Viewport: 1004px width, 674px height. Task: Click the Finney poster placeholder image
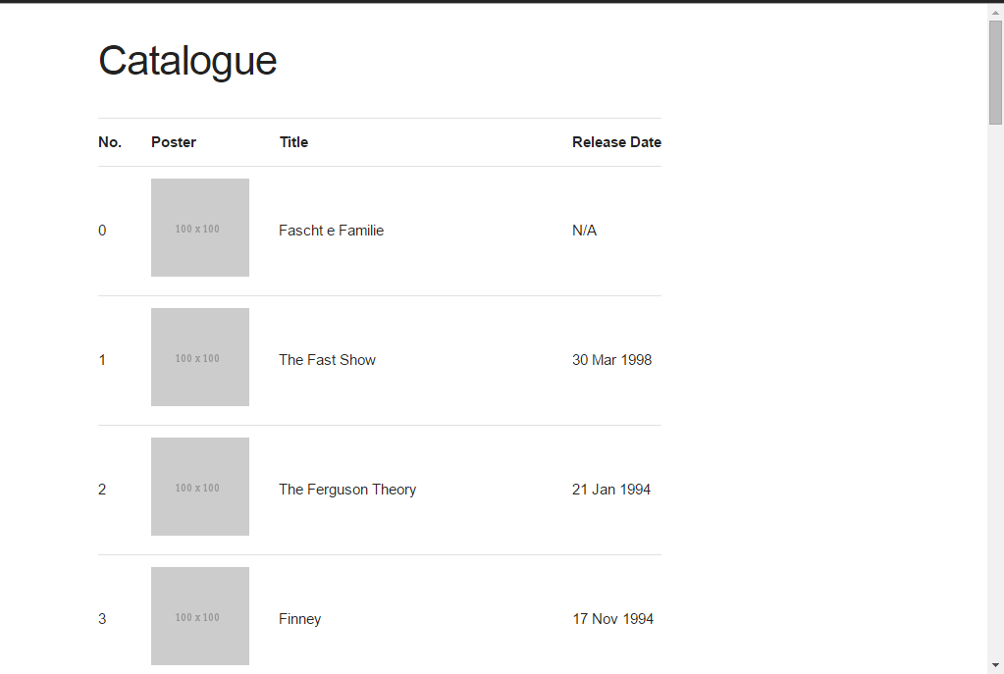(200, 616)
